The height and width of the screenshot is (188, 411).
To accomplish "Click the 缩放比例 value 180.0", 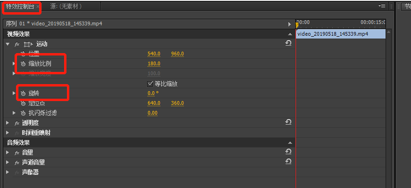I will click(x=154, y=64).
